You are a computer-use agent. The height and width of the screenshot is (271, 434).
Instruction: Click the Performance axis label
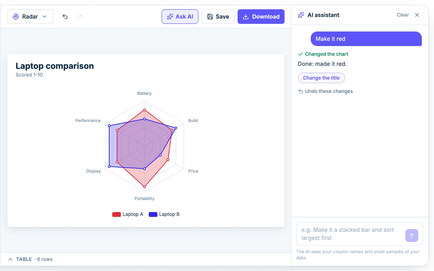[x=88, y=121]
